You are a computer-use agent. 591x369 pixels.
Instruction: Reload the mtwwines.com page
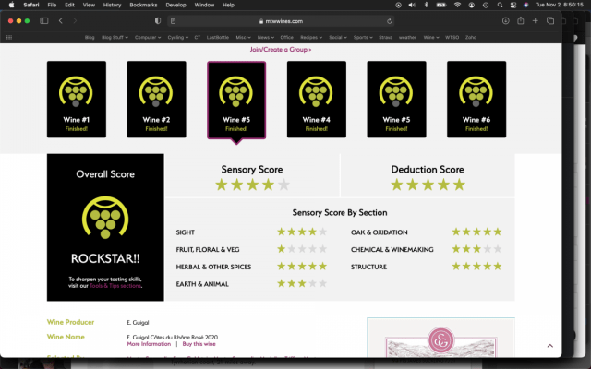tap(389, 20)
